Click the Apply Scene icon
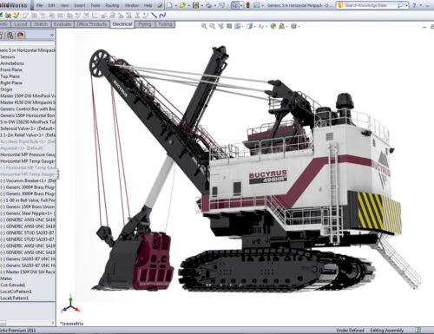Screen dimensions: 434x334 pos(281,26)
